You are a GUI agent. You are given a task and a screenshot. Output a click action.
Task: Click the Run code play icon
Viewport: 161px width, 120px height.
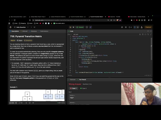click(73, 27)
